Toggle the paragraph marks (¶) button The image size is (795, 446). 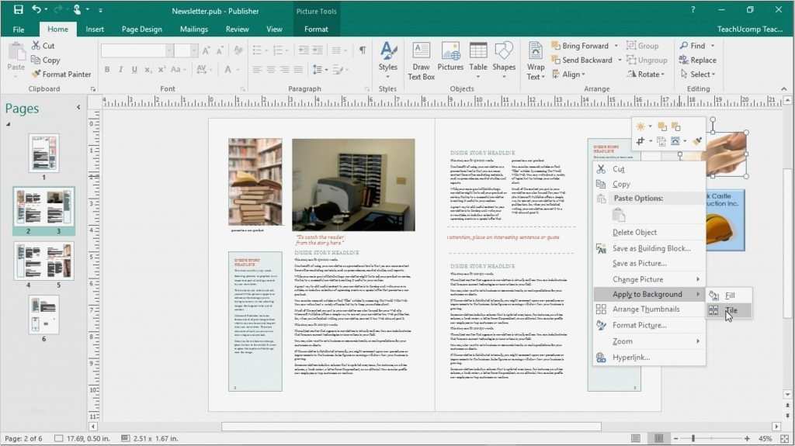[x=362, y=50]
